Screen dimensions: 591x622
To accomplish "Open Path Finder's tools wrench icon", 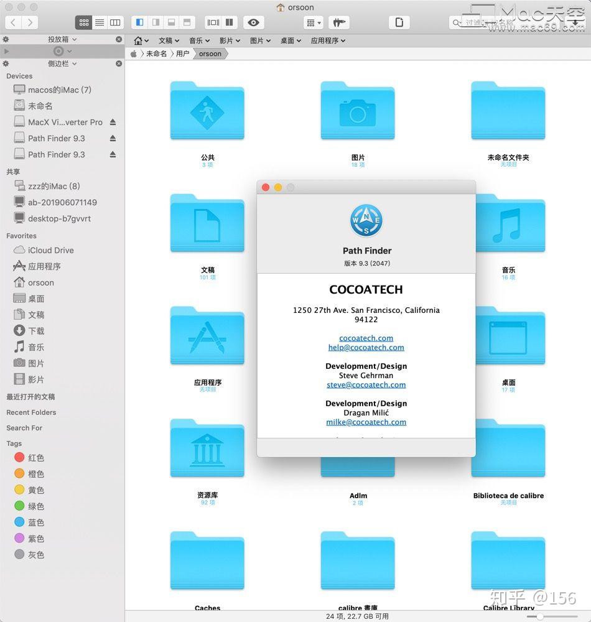I will point(337,22).
